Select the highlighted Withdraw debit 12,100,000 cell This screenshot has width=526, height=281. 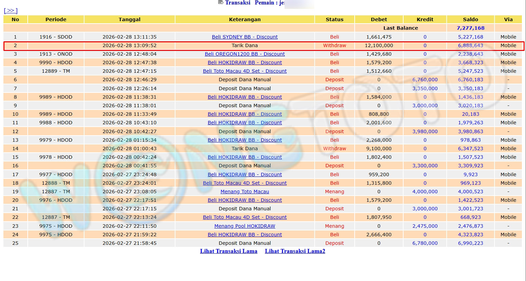(x=379, y=45)
